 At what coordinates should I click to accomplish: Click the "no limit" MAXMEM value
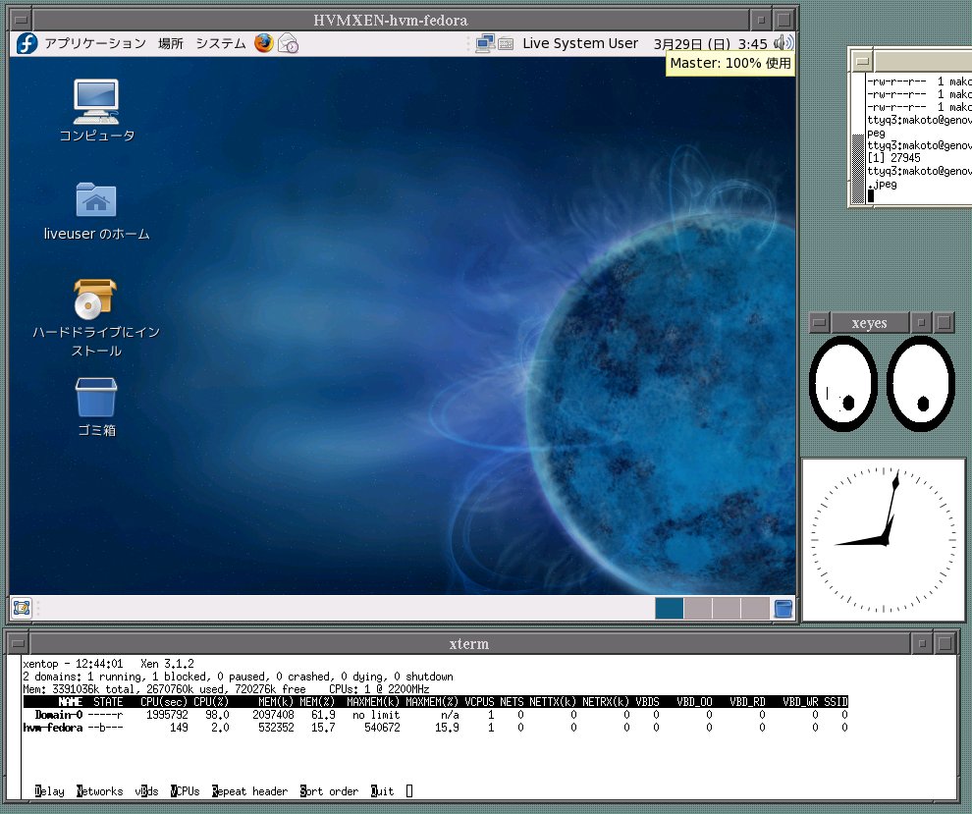click(x=376, y=715)
